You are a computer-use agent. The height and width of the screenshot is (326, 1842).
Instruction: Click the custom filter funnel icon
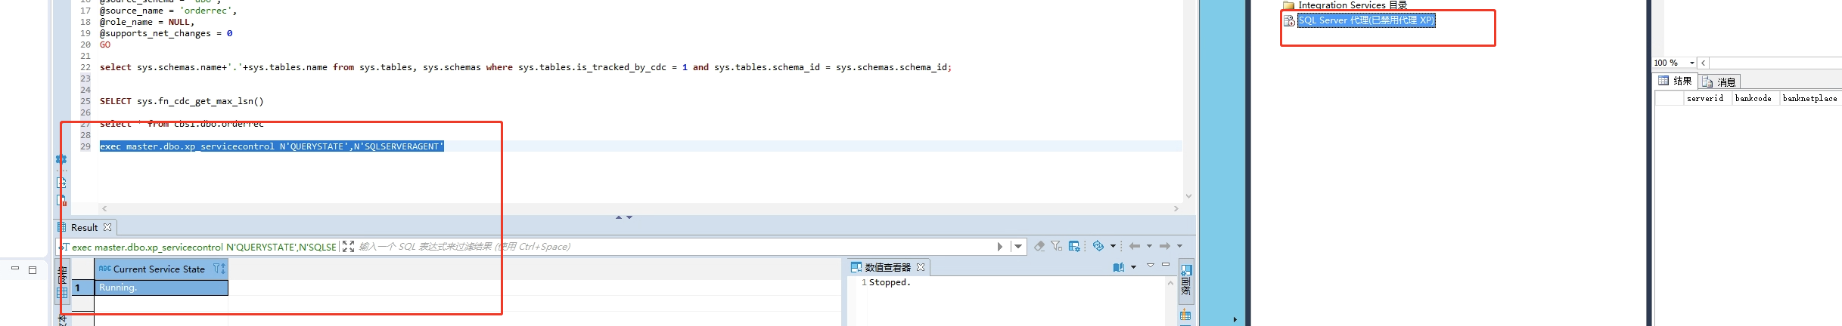point(1056,246)
